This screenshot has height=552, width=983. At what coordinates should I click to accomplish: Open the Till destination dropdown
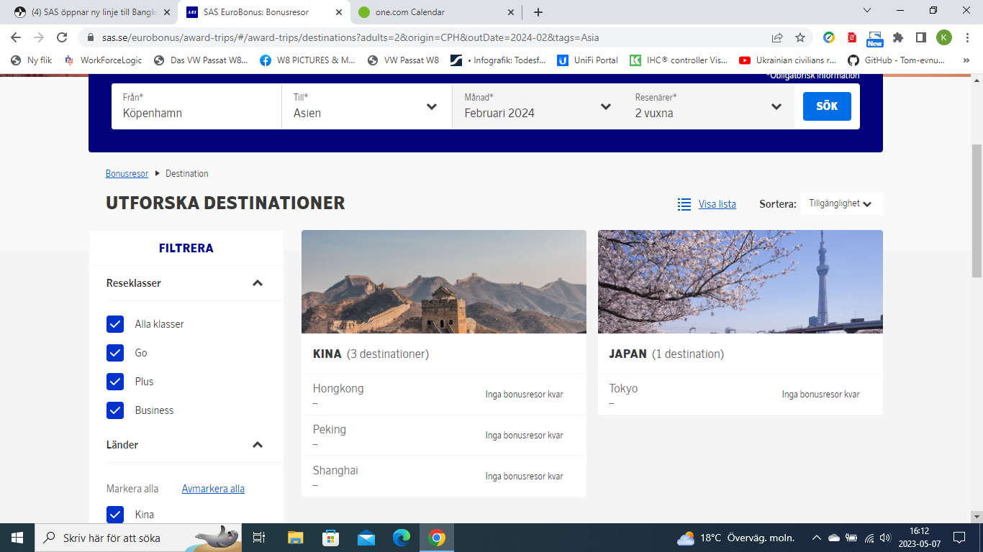point(366,106)
